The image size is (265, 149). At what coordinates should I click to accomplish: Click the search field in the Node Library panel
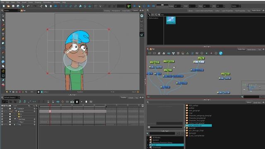point(212,15)
